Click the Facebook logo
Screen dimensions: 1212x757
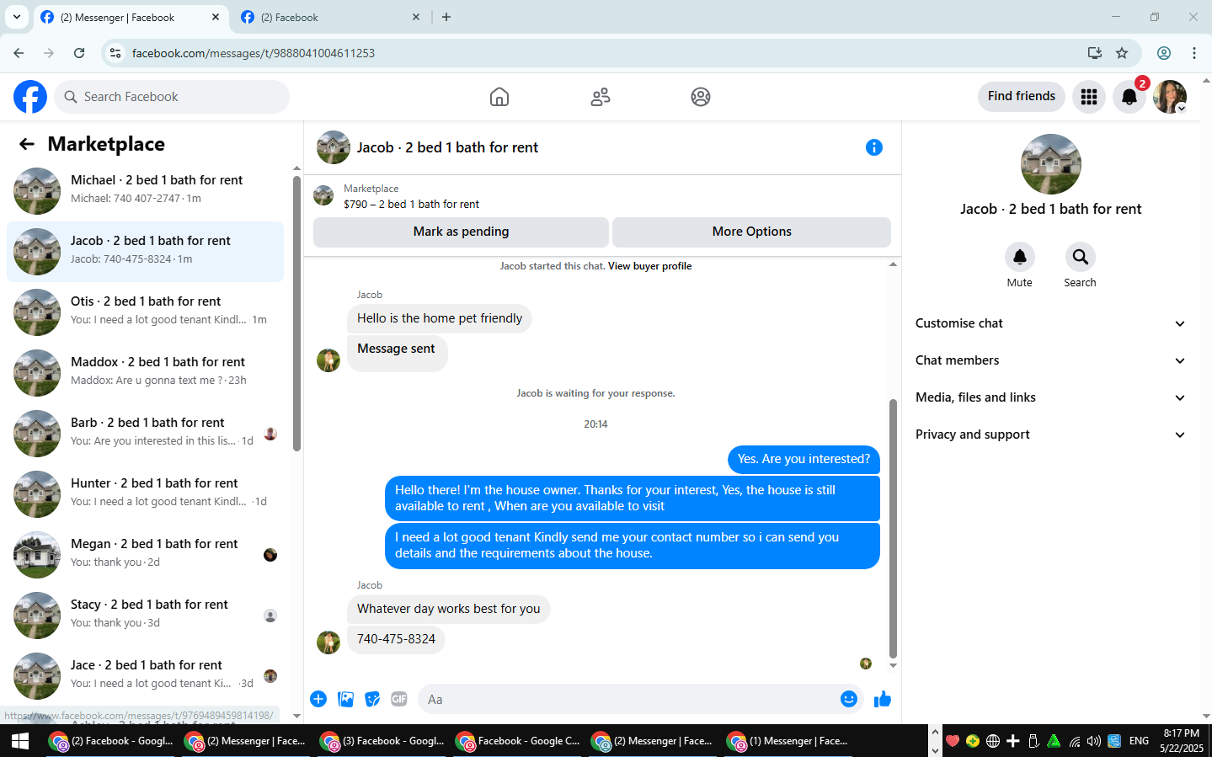(30, 97)
